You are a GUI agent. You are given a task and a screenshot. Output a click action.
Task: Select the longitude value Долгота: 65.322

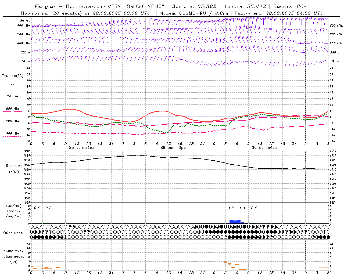pyautogui.click(x=194, y=6)
